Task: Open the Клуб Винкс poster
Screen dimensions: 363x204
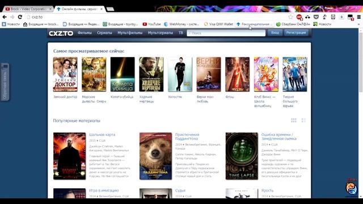Action: tap(266, 74)
